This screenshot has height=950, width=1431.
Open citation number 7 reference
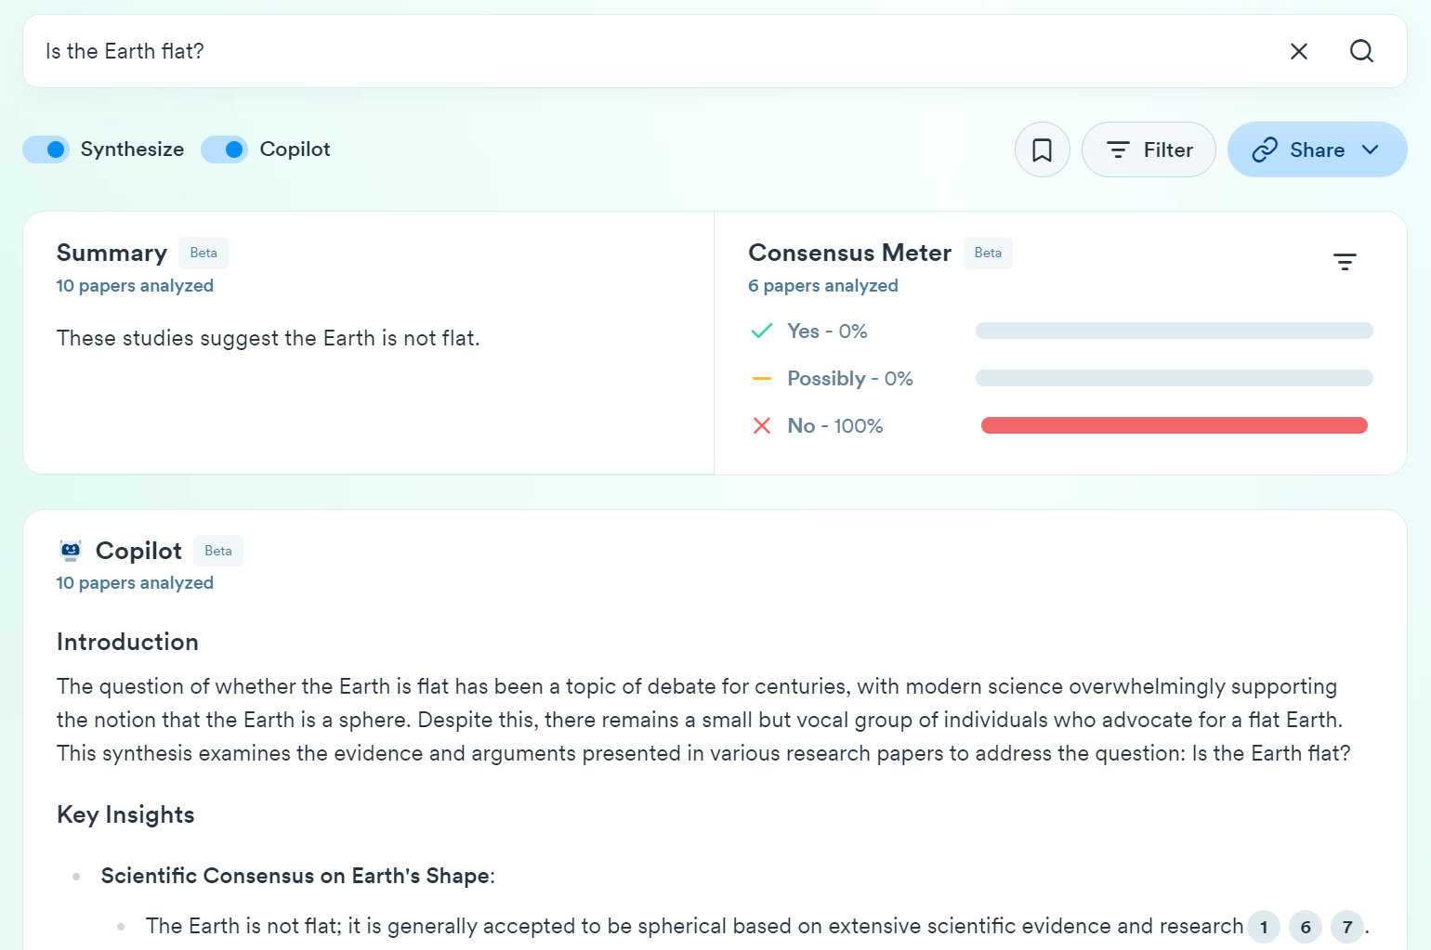coord(1346,927)
